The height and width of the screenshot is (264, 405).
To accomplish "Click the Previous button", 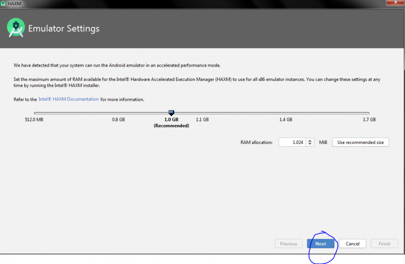I will pos(288,244).
